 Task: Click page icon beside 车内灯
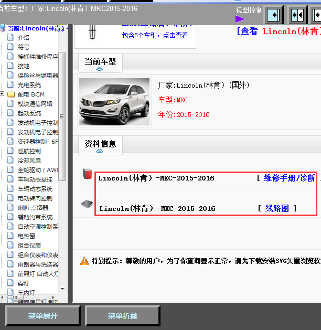click(10, 292)
